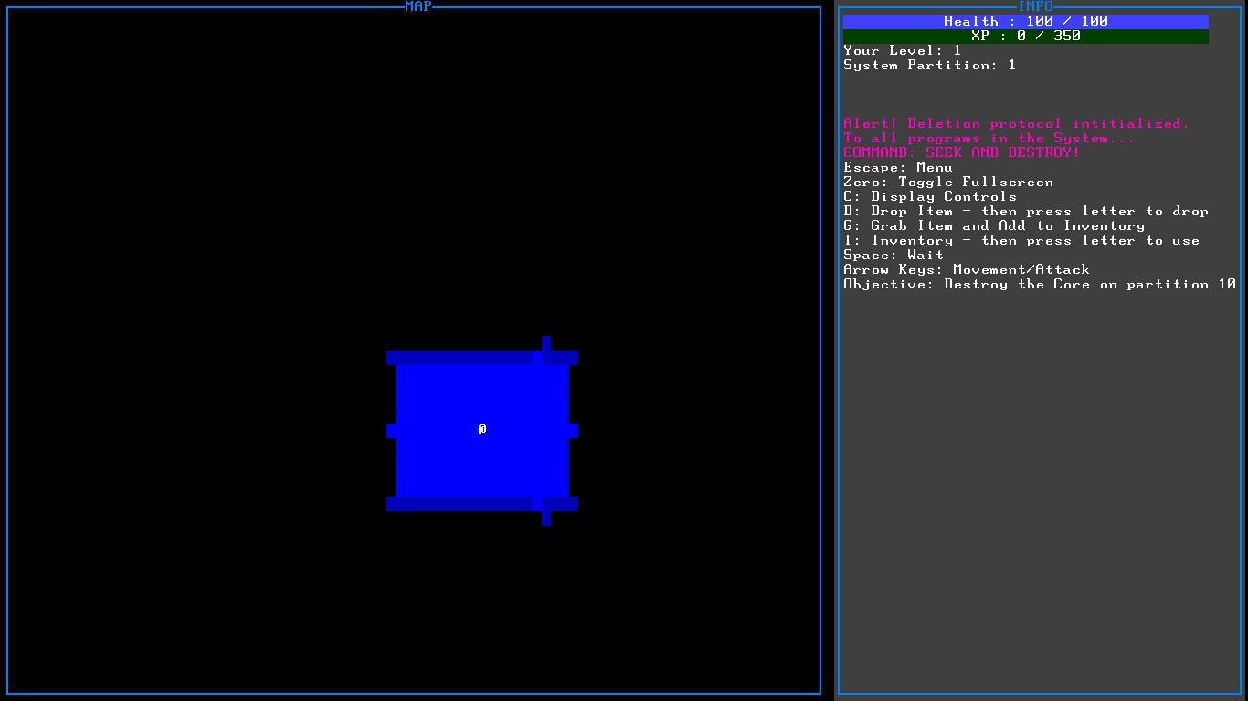The width and height of the screenshot is (1248, 701).
Task: Click the 'G: Grab Item' instruction line
Action: (x=994, y=225)
